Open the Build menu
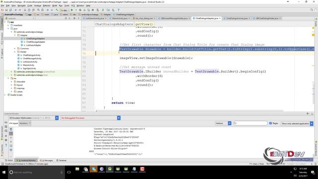The height and width of the screenshot is (179, 318). point(55,5)
